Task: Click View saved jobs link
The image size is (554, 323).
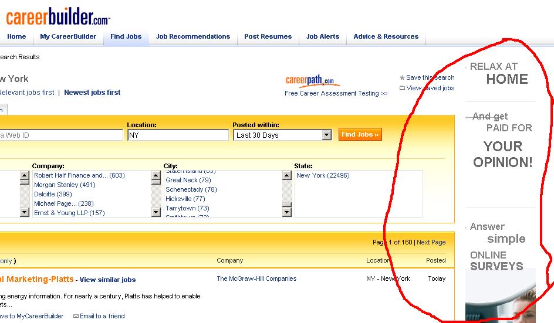Action: [430, 88]
